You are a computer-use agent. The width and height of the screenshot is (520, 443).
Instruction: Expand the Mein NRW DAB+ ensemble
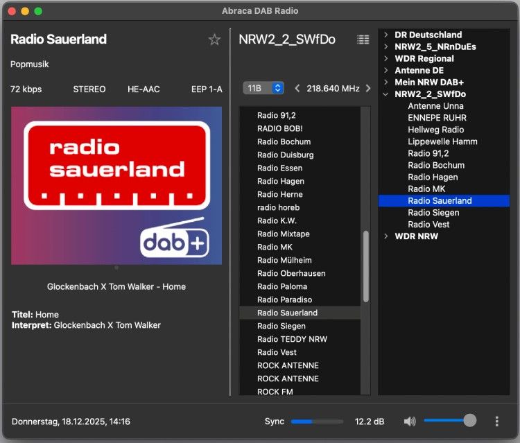[x=386, y=82]
